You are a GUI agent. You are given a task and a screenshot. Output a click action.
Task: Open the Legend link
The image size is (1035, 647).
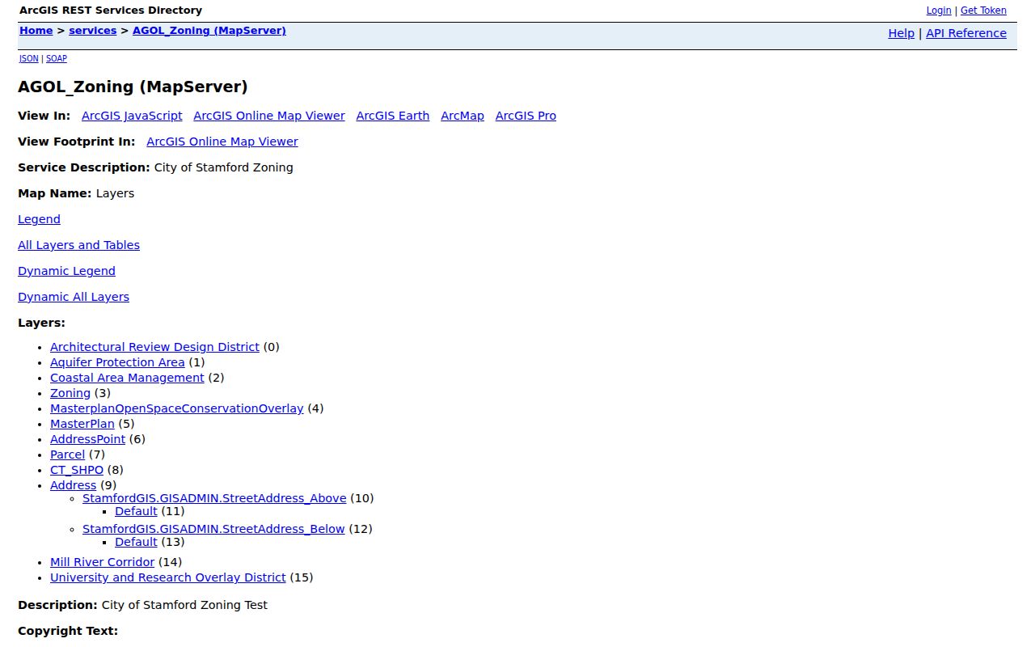click(39, 219)
